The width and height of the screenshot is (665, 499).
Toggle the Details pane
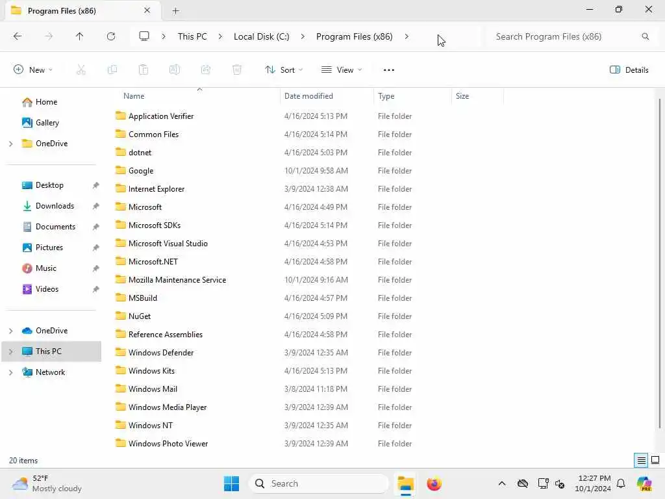pyautogui.click(x=629, y=70)
